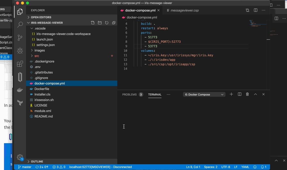Viewport: 287px width, 170px height.
Task: Switch to the TERMINAL panel tab
Action: click(155, 94)
